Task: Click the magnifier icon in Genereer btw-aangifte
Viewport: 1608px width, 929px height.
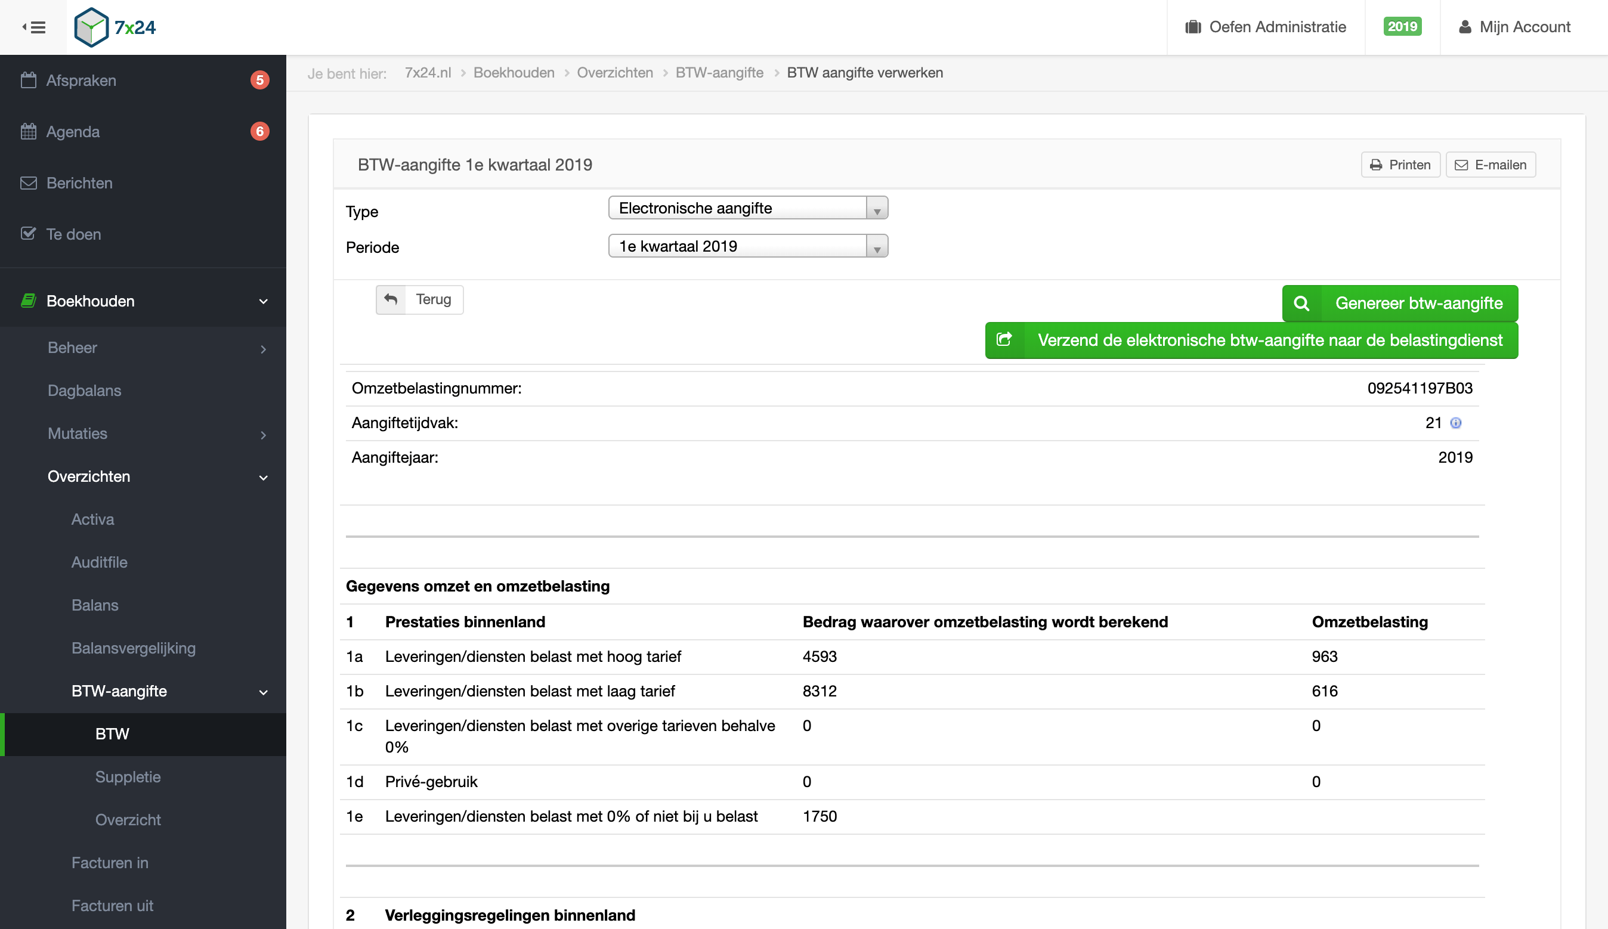Action: pyautogui.click(x=1301, y=303)
